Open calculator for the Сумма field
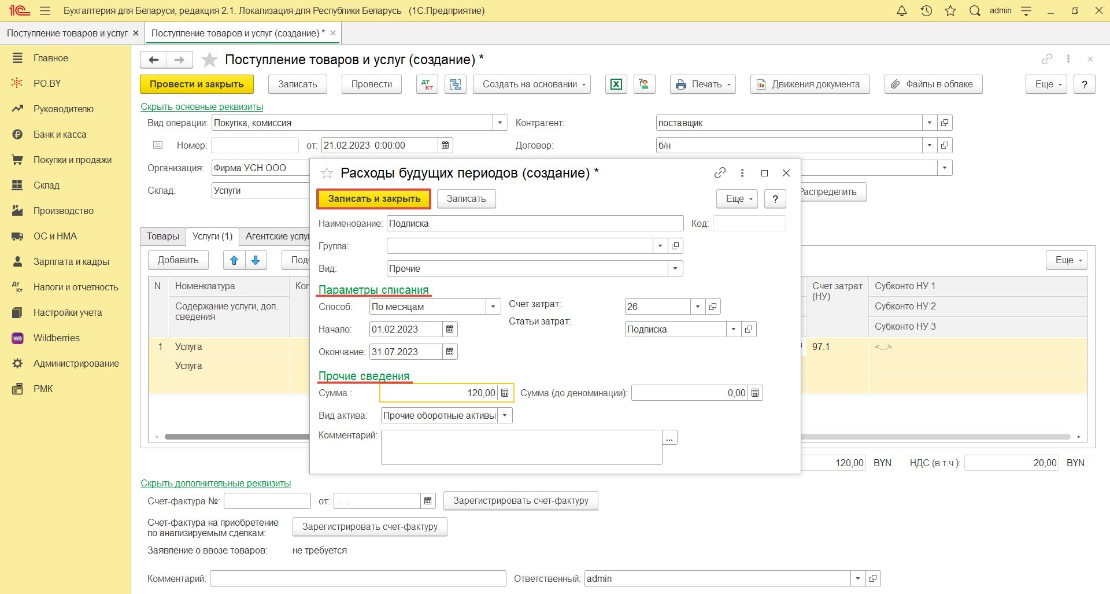The image size is (1110, 594). pos(505,393)
